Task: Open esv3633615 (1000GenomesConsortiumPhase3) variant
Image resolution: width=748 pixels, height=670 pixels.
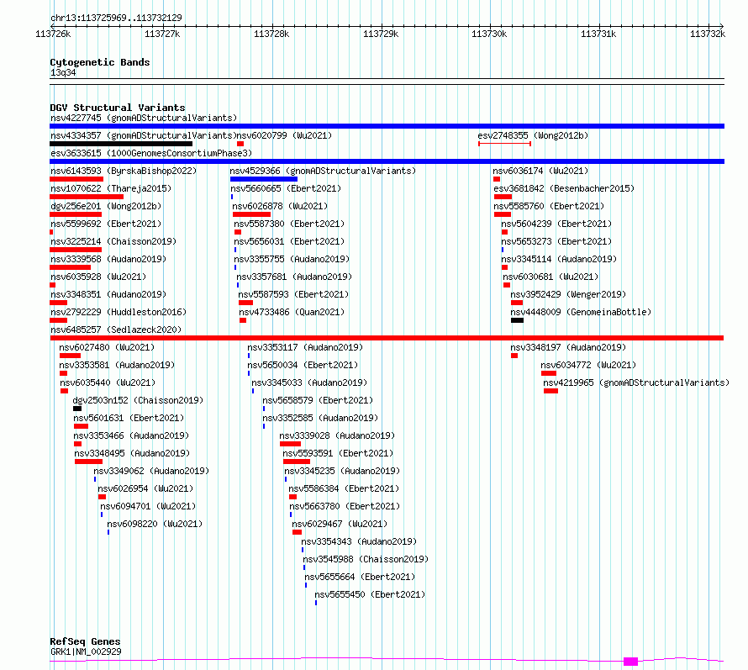Action: click(x=151, y=153)
